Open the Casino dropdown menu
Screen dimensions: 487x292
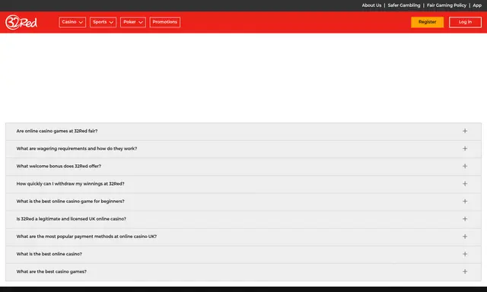click(72, 22)
